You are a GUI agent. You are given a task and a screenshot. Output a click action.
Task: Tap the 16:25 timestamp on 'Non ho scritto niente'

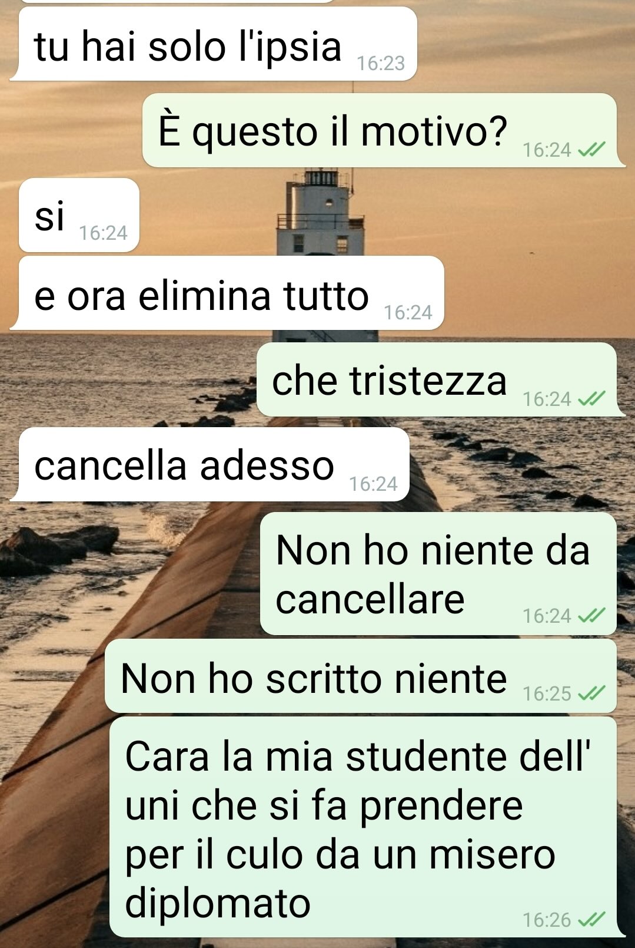[x=547, y=693]
